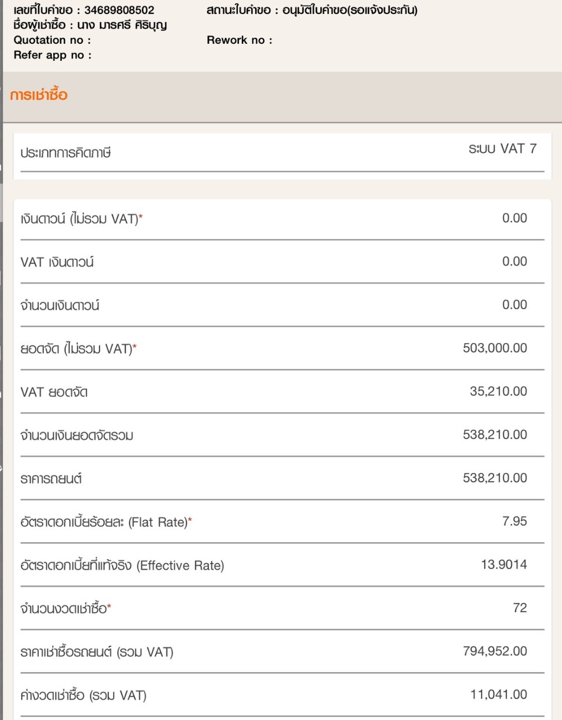Screen dimensions: 562x720
Task: Click the ราคารถยนต์ price field
Action: (495, 478)
